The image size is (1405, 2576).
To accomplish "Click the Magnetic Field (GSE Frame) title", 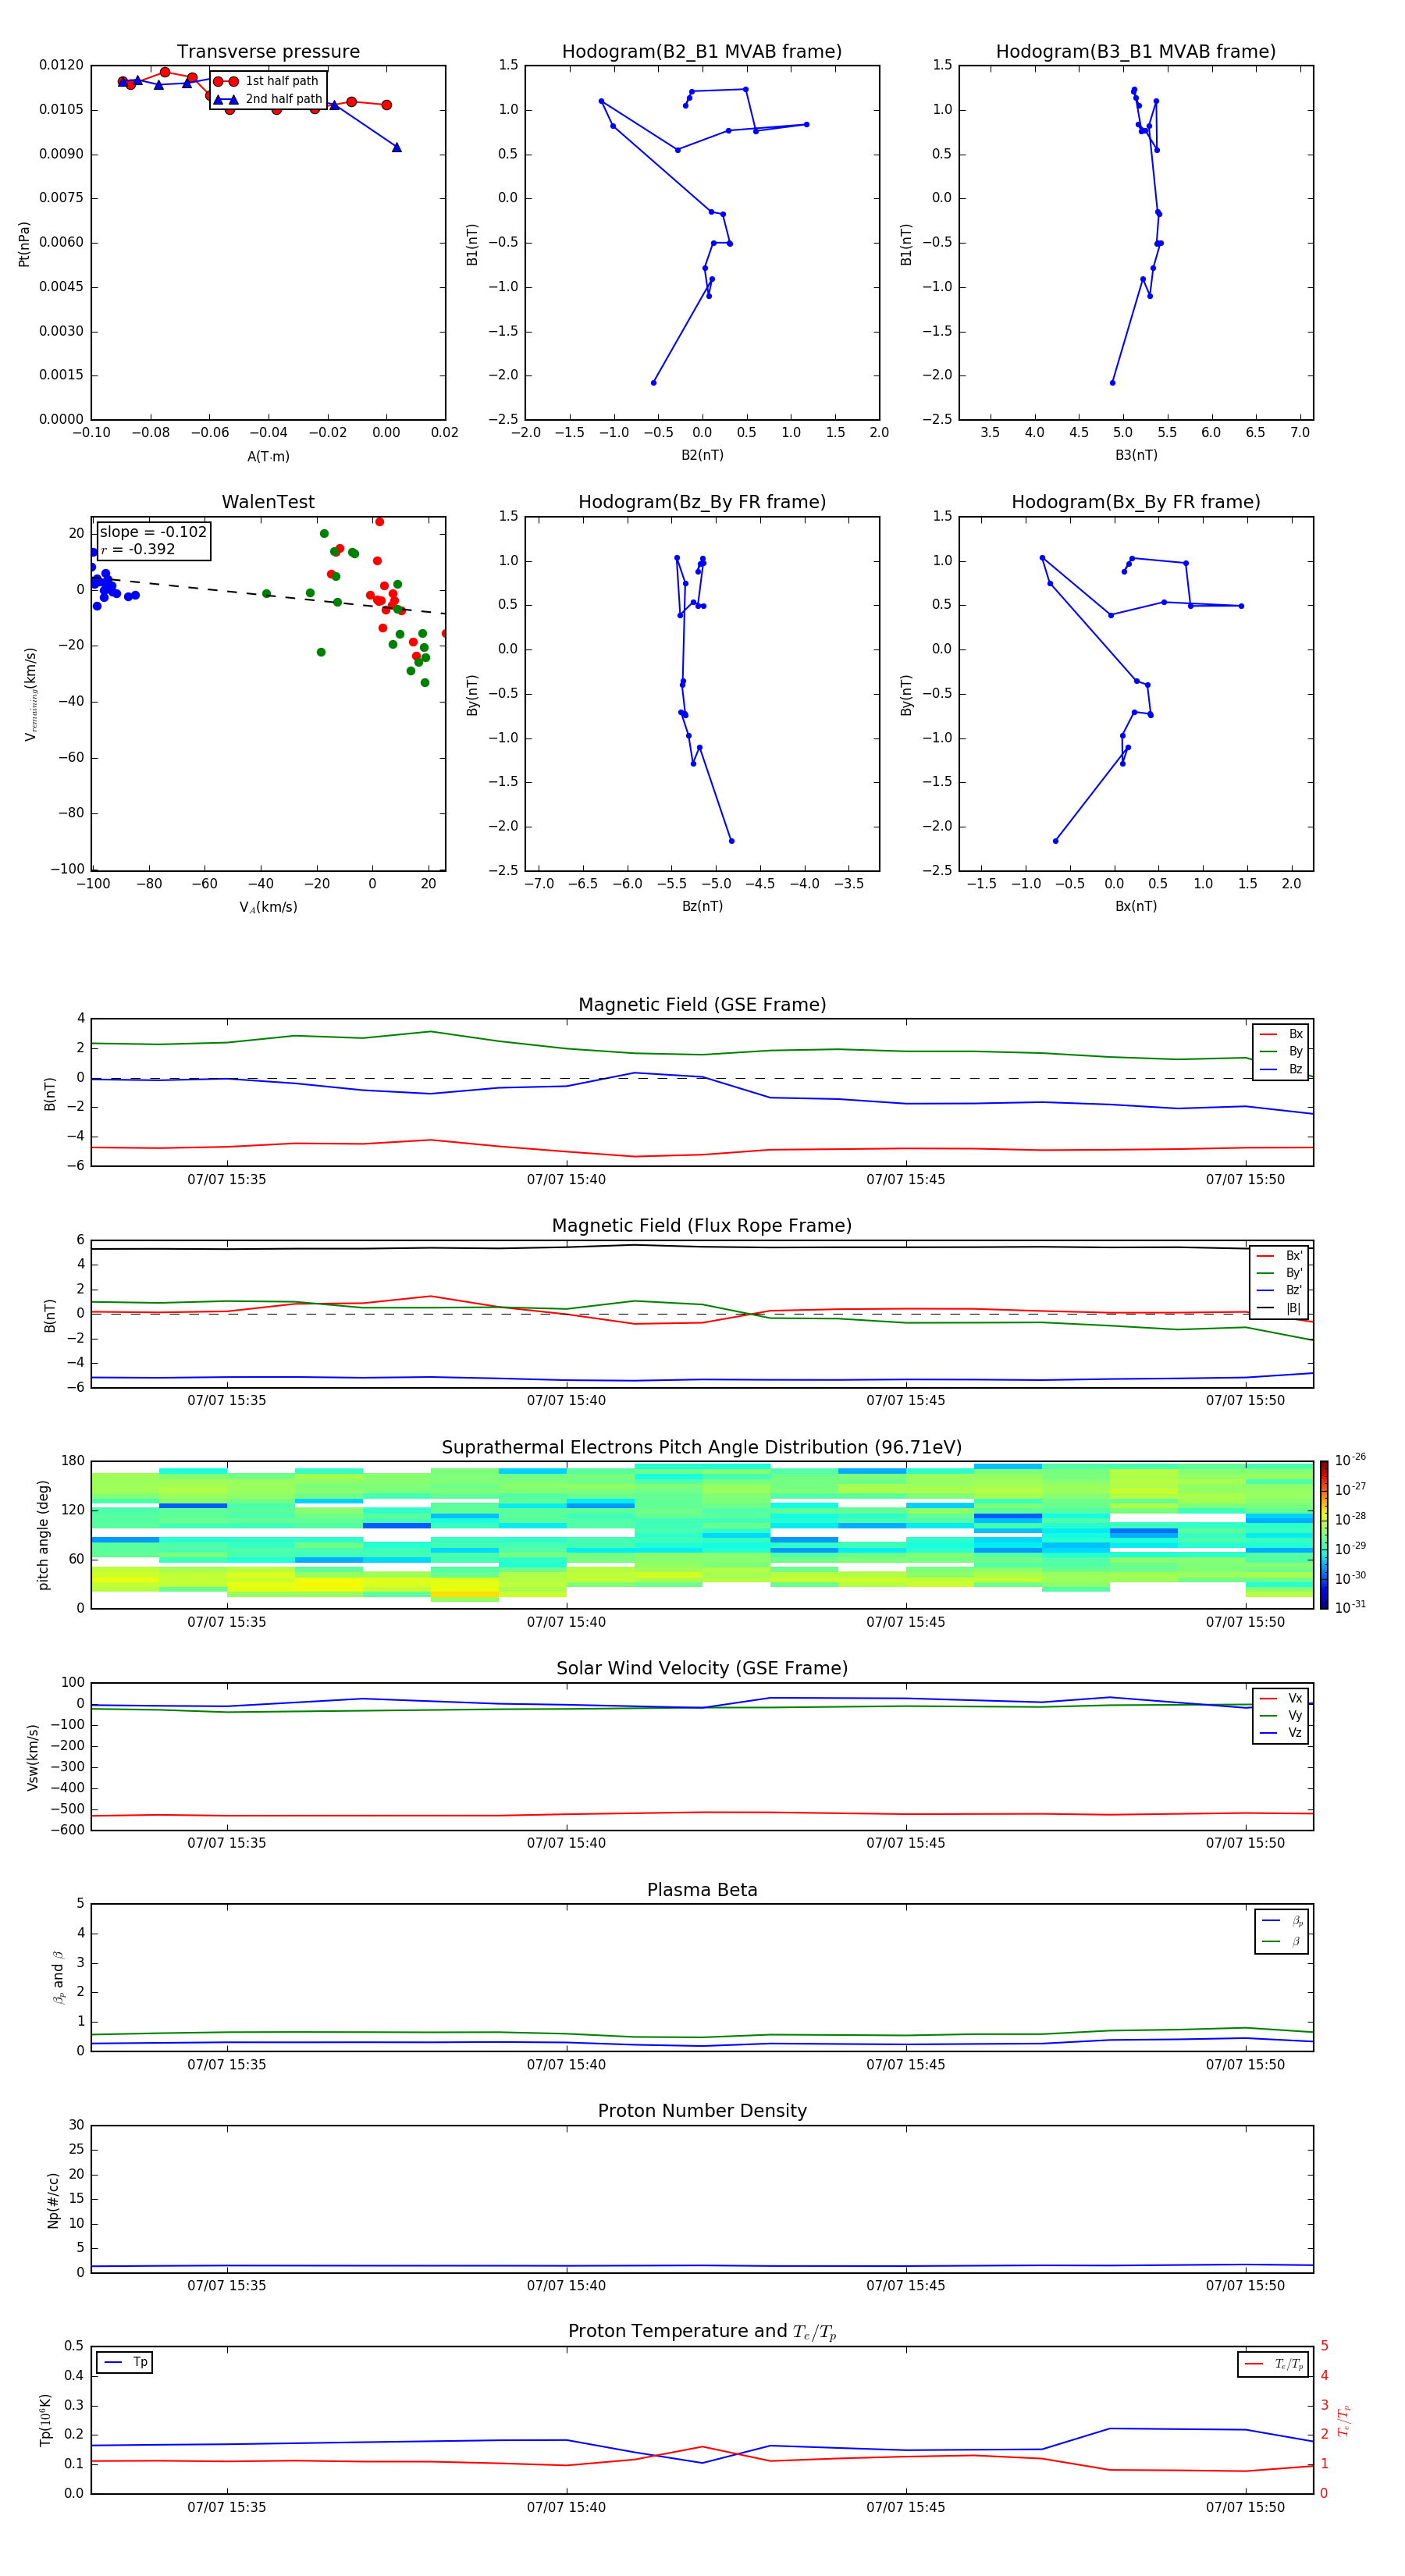I will point(702,1005).
